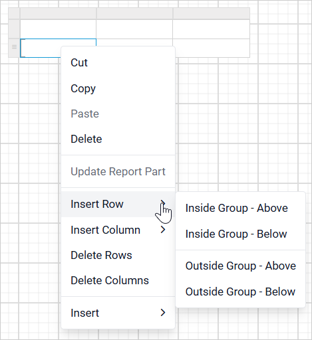Click the middle cell in first data row
Screen dimensions: 312x340
(134, 29)
